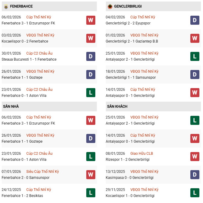
Task: Click D badge for Steaua Bucuresti match
Action: [x=90, y=56]
